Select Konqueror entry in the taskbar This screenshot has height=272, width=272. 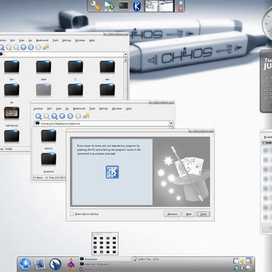105,259
